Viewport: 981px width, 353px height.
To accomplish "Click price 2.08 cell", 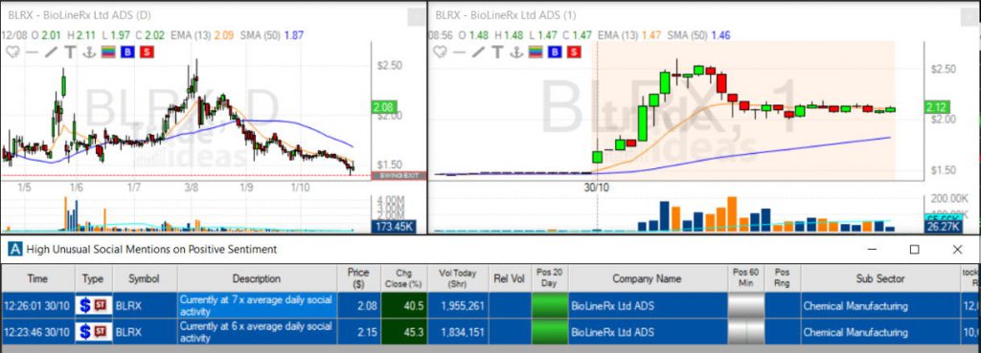I will [358, 305].
